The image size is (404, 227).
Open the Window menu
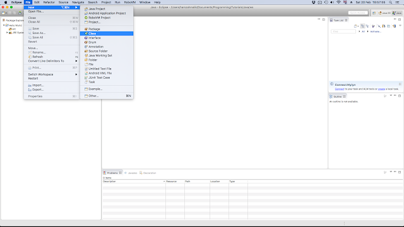tap(145, 3)
